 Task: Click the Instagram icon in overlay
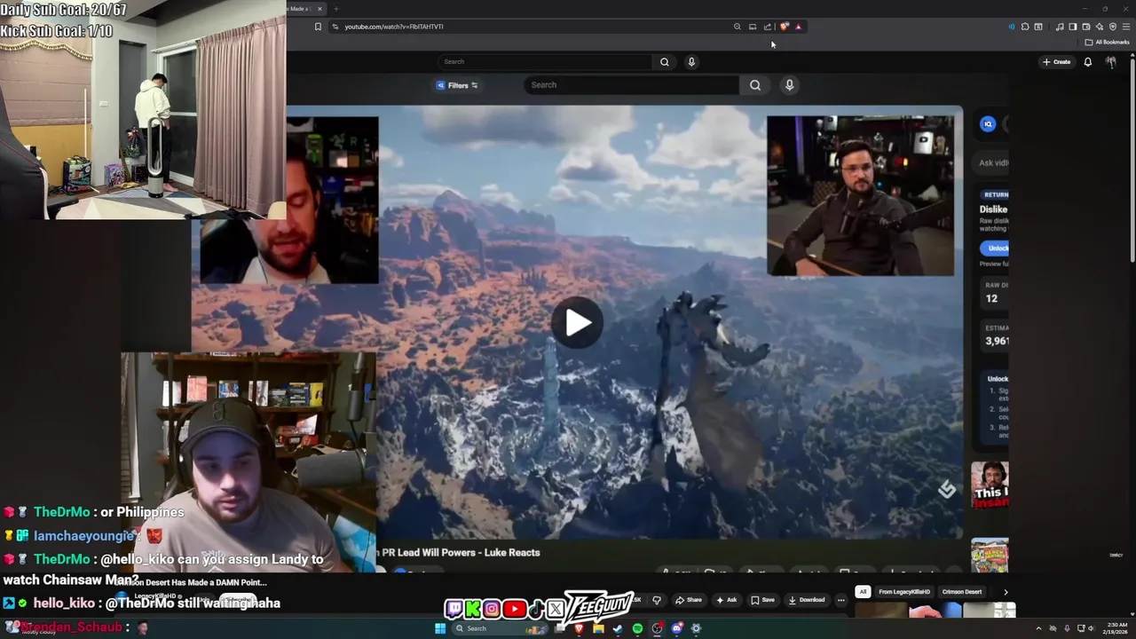pyautogui.click(x=492, y=609)
